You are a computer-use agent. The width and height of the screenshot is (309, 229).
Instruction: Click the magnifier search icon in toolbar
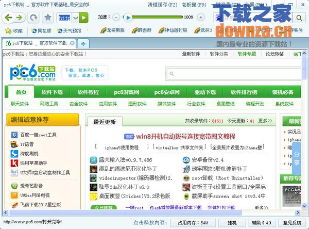pos(299,18)
